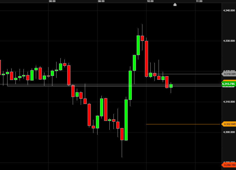Click the 09:00 time axis label
The image size is (236, 170).
click(101, 1)
